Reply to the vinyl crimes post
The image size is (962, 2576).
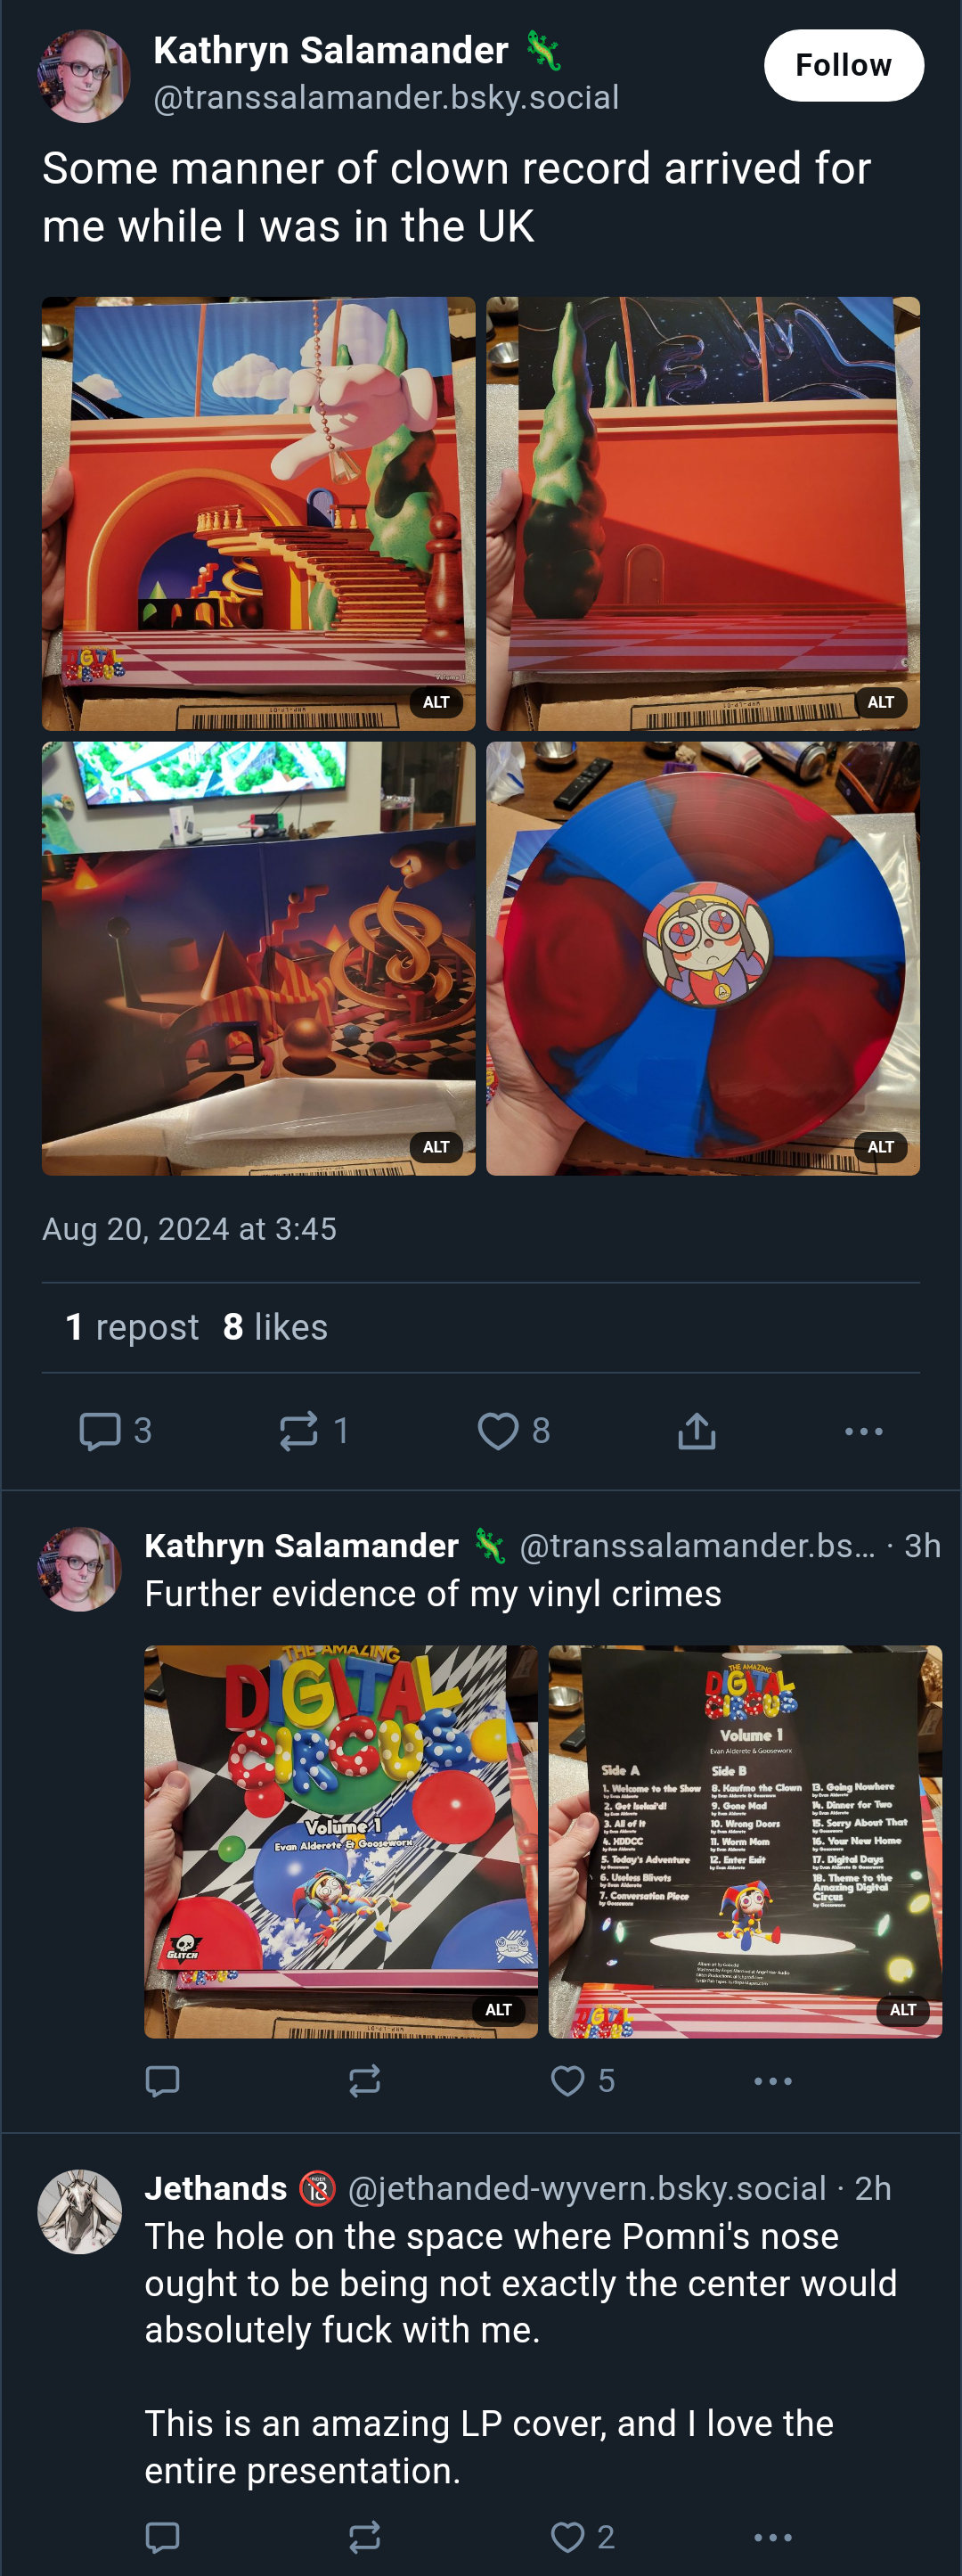point(163,2081)
